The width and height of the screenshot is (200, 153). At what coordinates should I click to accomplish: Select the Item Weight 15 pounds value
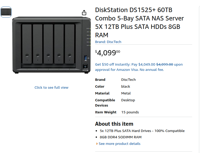pos(130,112)
